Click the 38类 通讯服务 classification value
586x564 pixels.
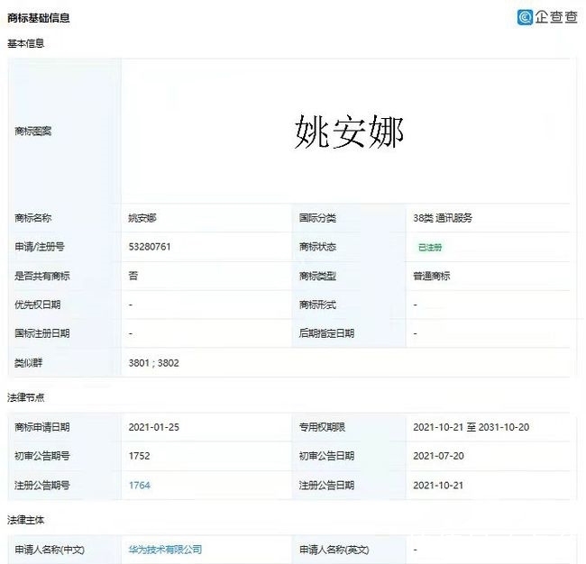pos(443,218)
